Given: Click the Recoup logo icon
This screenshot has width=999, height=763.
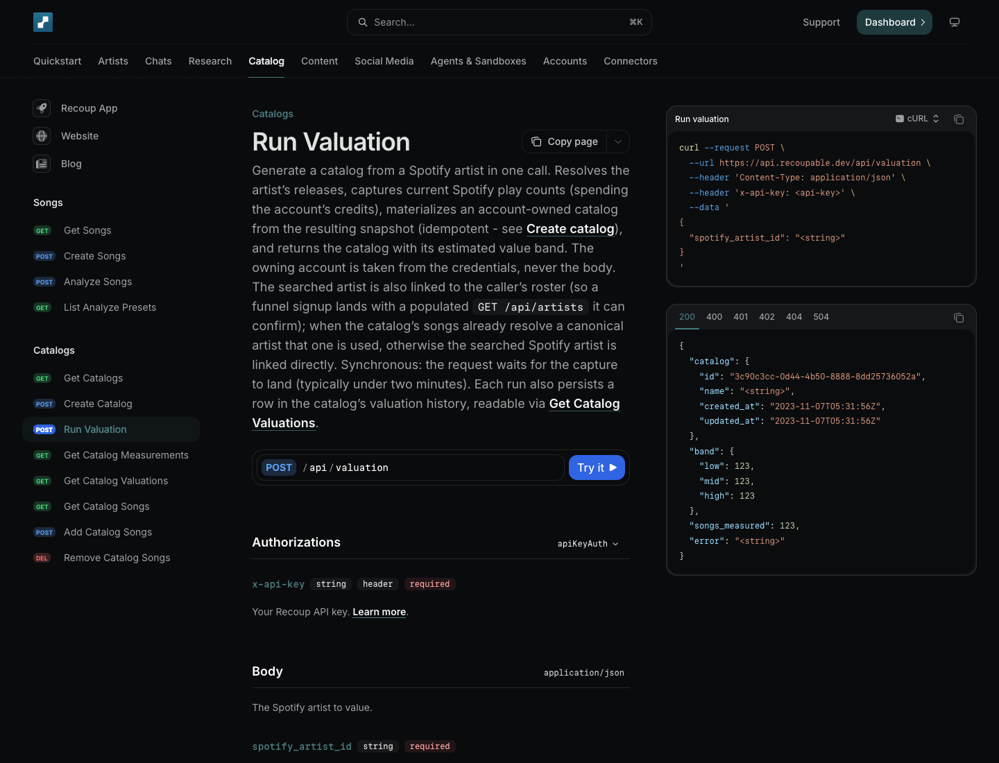Looking at the screenshot, I should (x=43, y=22).
